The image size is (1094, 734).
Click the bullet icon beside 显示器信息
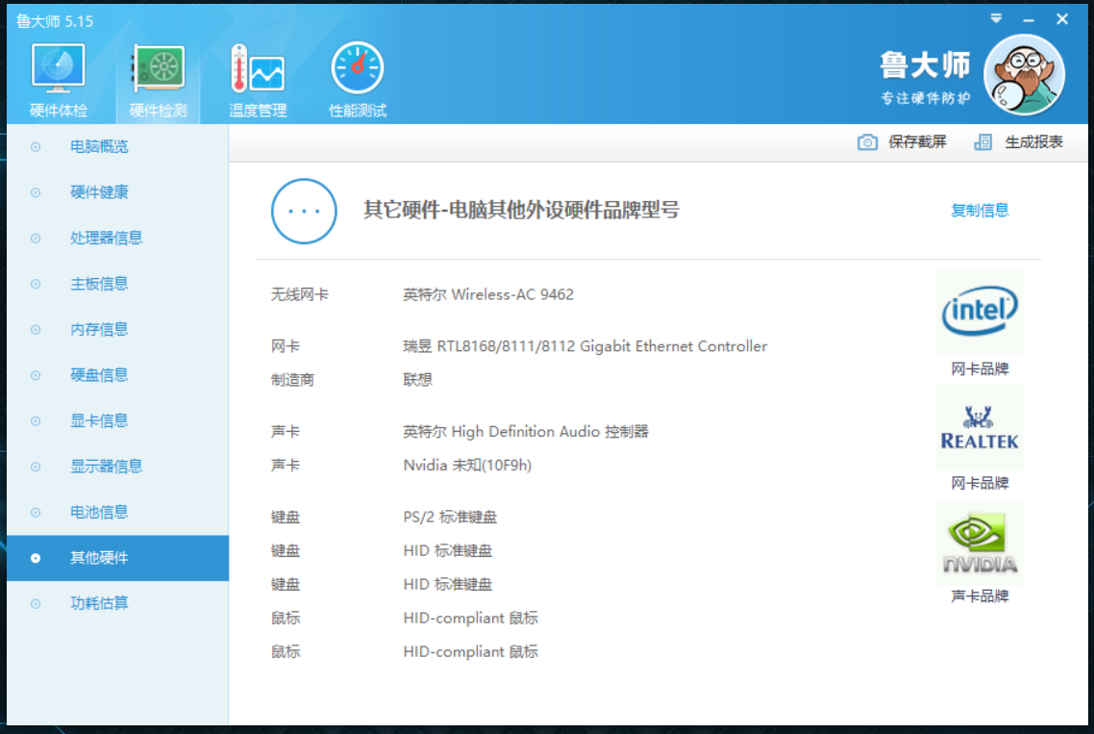[36, 467]
